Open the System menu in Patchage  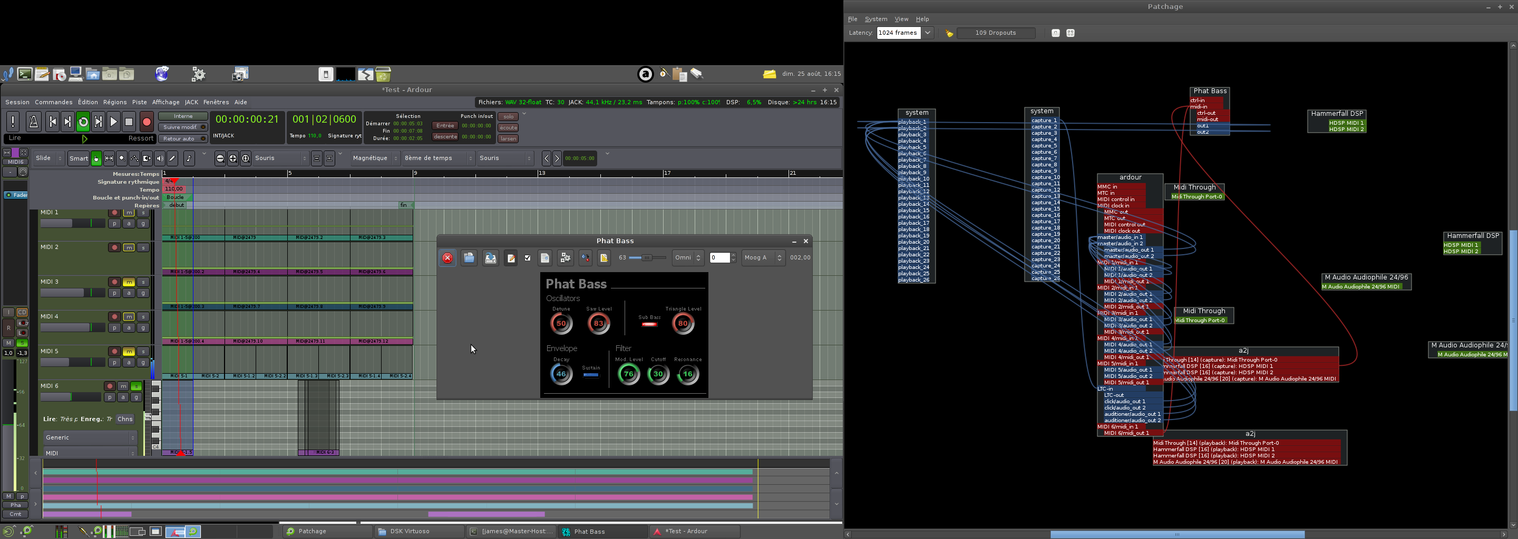coord(875,19)
